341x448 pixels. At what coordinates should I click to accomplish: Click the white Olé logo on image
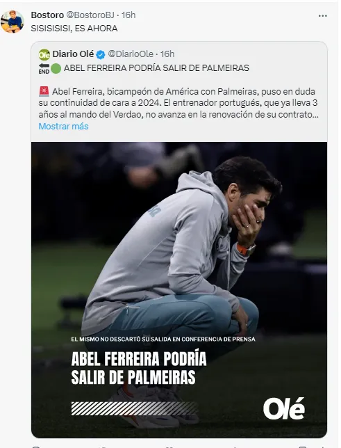point(283,408)
